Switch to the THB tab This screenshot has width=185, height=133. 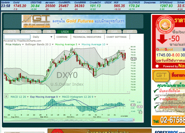pyautogui.click(x=99, y=32)
